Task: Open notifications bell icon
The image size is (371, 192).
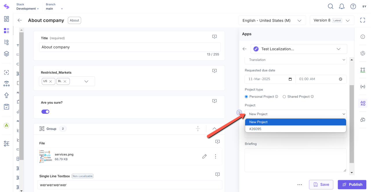Action: coord(342,6)
